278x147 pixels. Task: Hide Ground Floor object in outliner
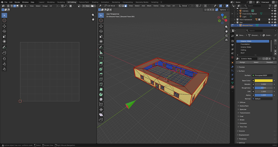pyautogui.click(x=272, y=25)
